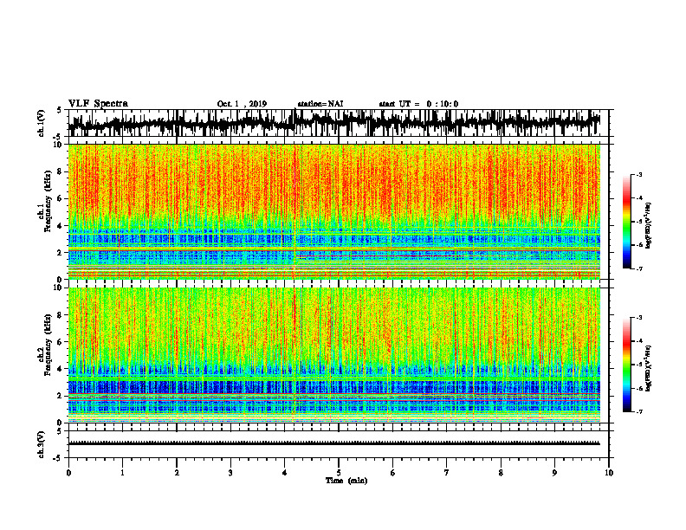The image size is (686, 530).
Task: Click the ch.1 colorbar log PSD label
Action: tap(649, 226)
